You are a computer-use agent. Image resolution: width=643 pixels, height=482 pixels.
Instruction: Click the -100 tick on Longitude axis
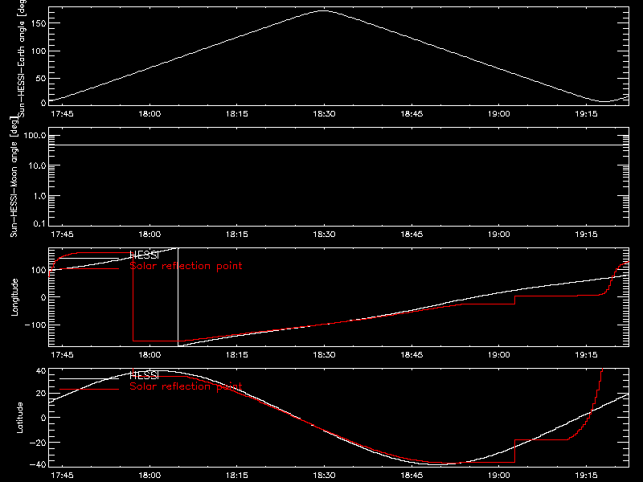tap(35, 325)
